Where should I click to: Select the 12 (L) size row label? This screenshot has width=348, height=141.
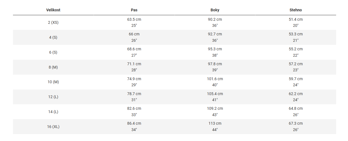coord(53,97)
